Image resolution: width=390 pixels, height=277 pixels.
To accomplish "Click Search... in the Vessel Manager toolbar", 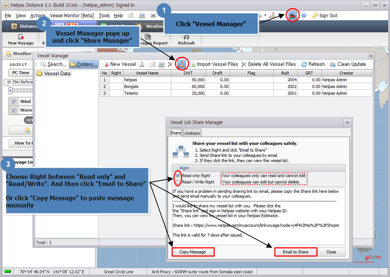I will 53,64.
